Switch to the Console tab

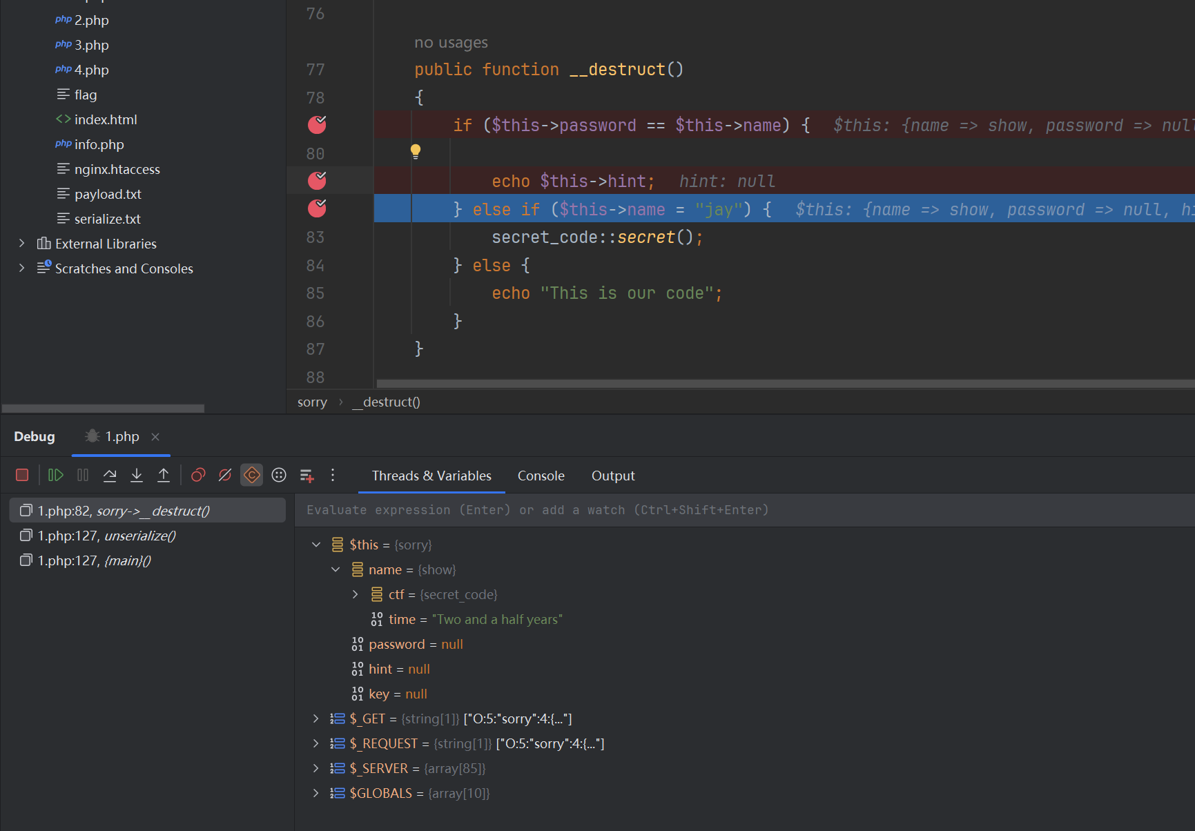[541, 476]
